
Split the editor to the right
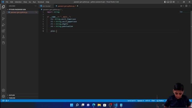[186, 6]
